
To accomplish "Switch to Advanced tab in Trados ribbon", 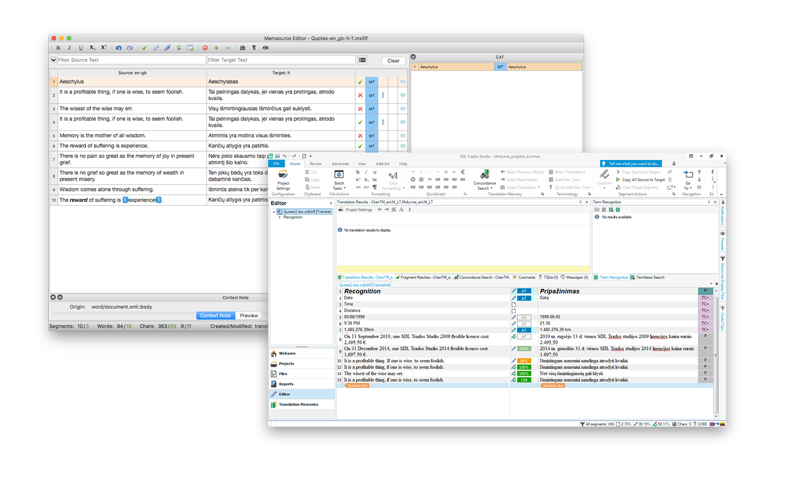I will point(340,164).
